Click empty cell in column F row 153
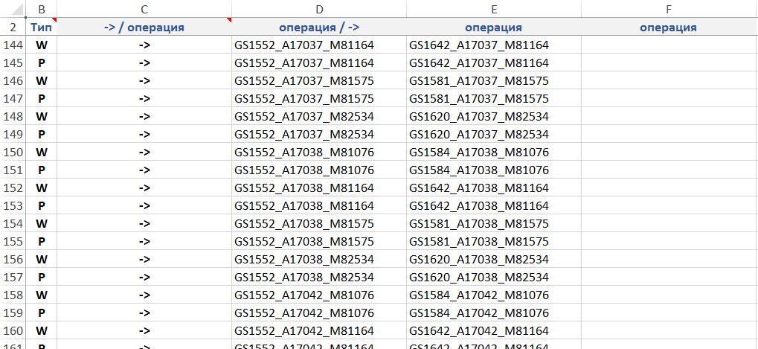The height and width of the screenshot is (349, 758). 669,205
